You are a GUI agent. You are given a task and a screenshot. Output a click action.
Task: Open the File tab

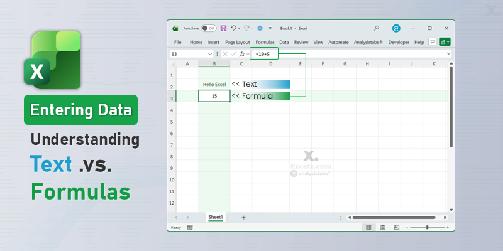tap(177, 42)
